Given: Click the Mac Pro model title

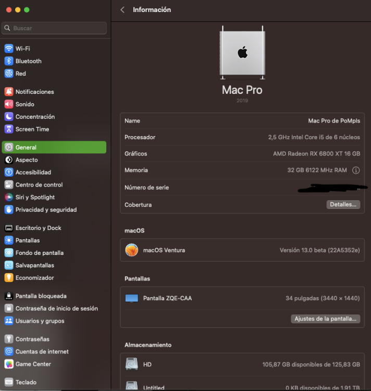Looking at the screenshot, I should click(242, 90).
